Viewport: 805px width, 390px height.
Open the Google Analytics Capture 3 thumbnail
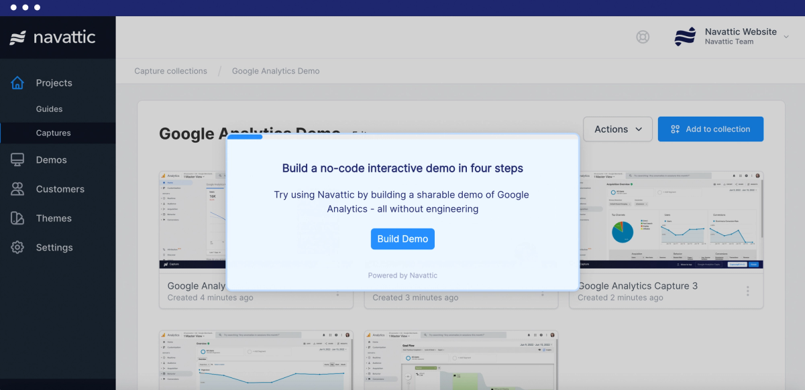click(666, 220)
